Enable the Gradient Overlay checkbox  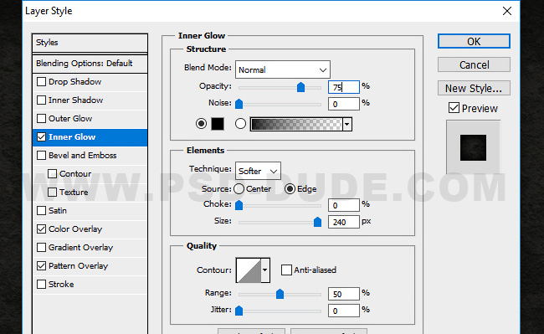[x=41, y=247]
